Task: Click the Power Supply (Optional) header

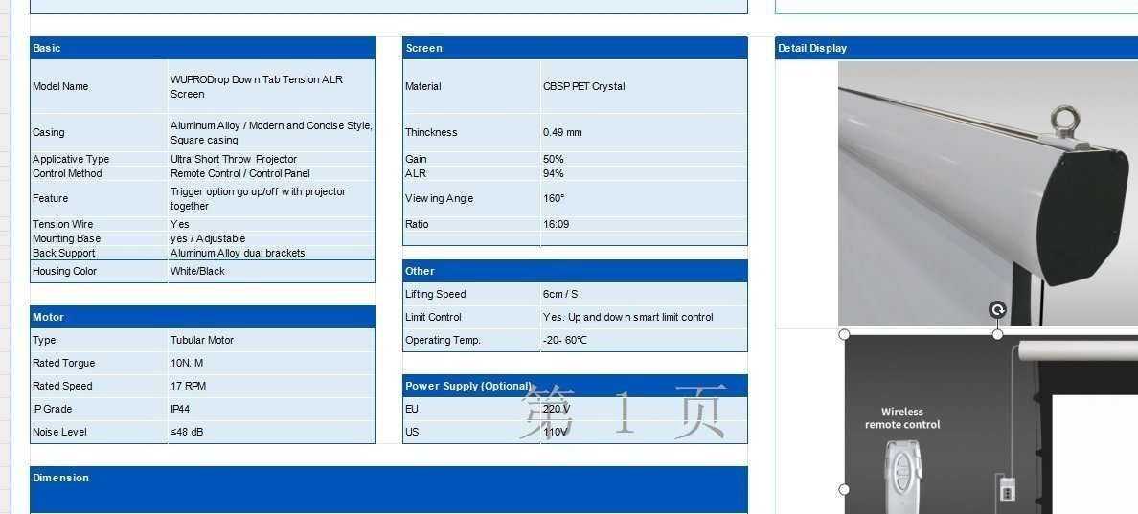Action: (x=575, y=386)
